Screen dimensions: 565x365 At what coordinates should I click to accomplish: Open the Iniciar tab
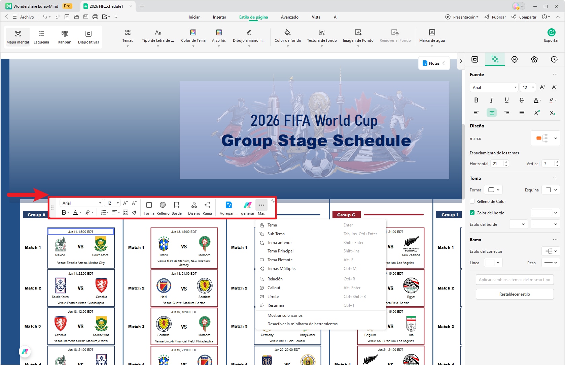pyautogui.click(x=194, y=17)
